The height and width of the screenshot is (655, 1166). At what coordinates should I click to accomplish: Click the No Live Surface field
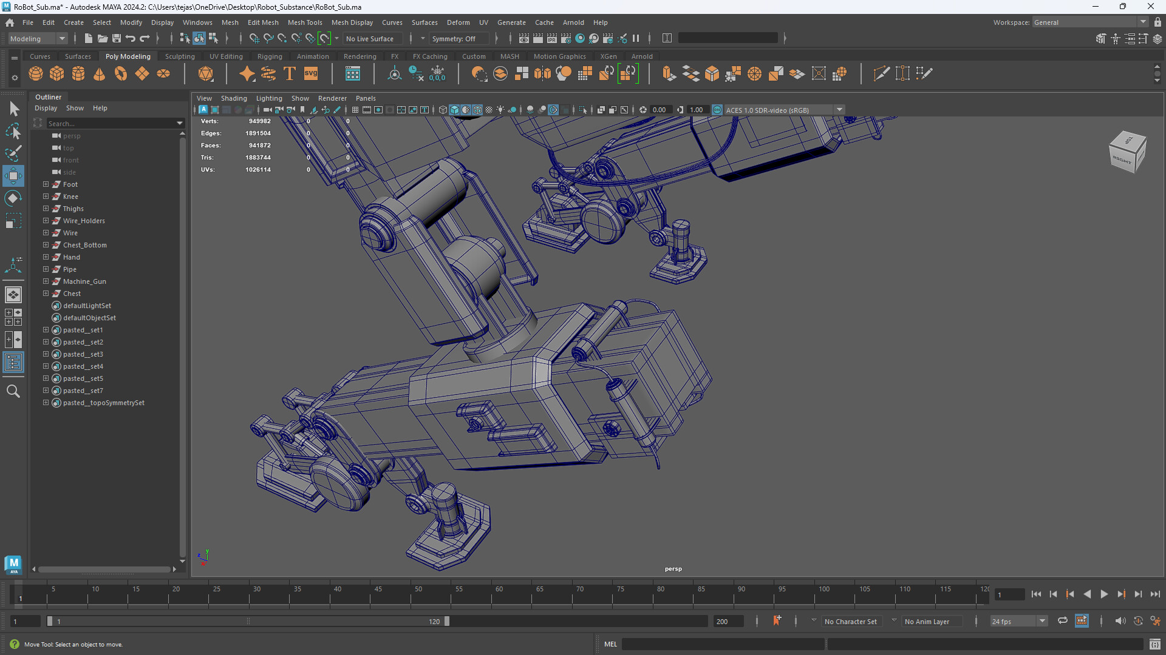tap(369, 38)
